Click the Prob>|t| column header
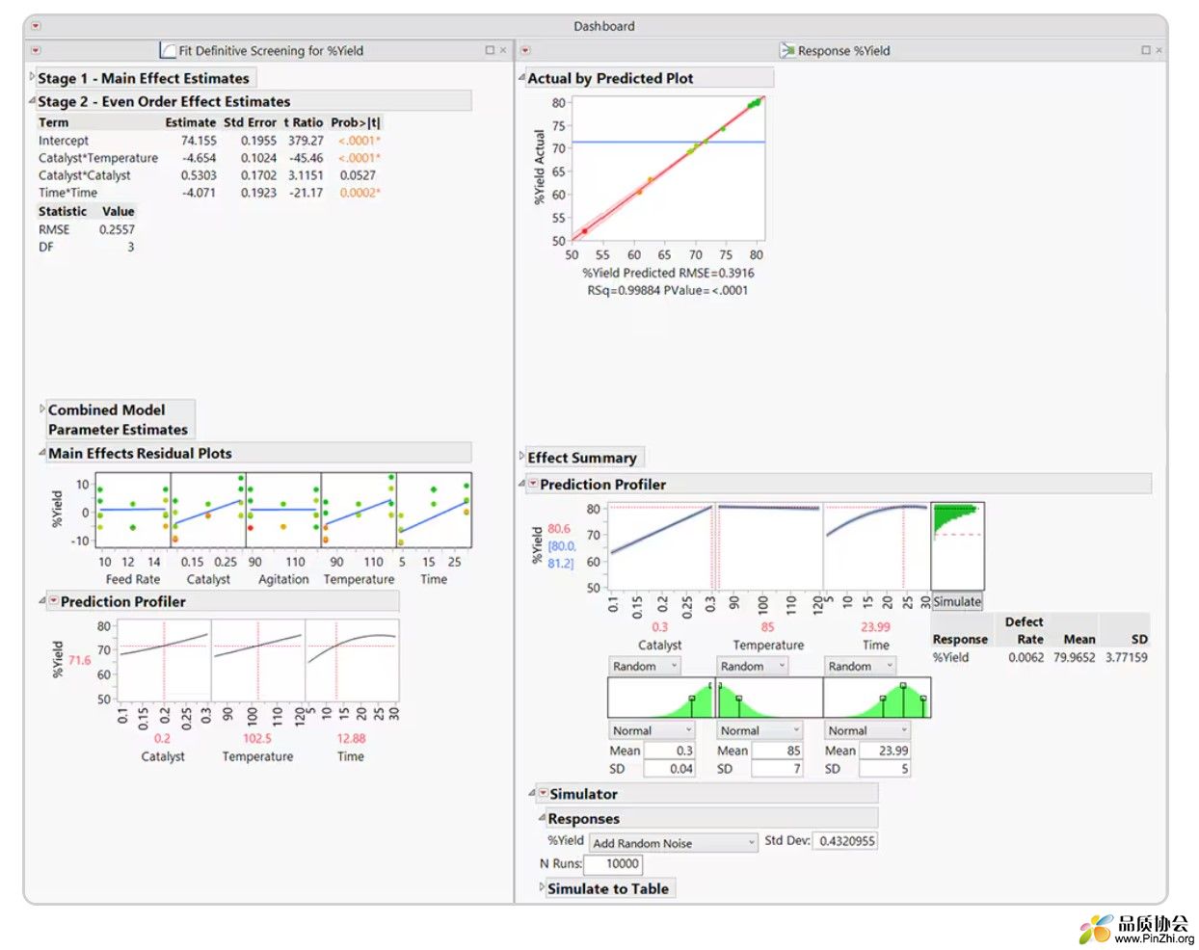 click(x=356, y=122)
